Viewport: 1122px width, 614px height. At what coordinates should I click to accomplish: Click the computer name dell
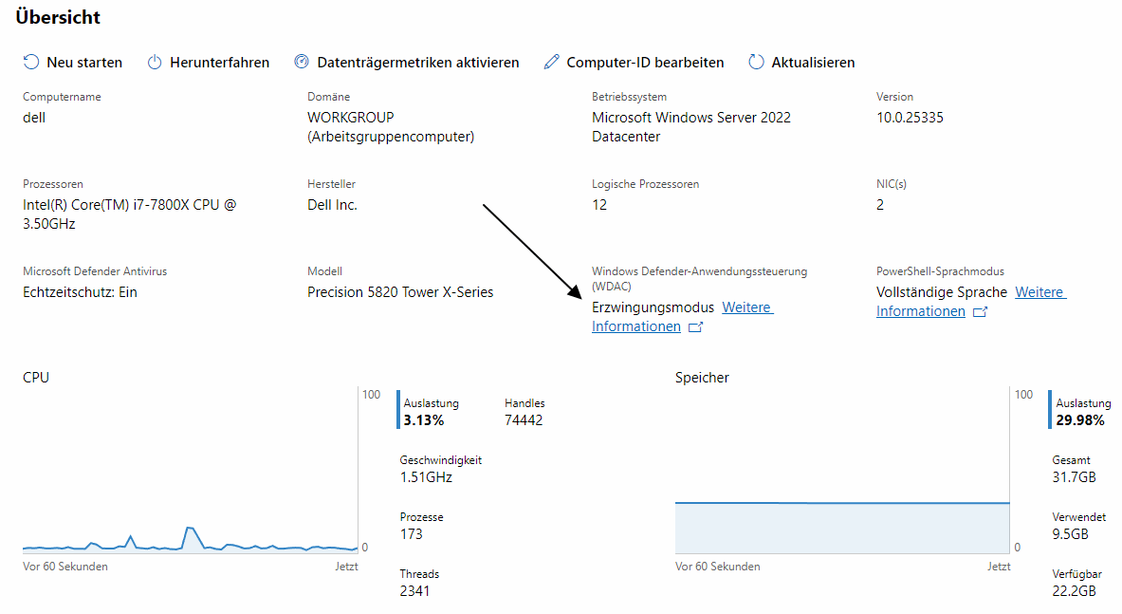[x=32, y=117]
